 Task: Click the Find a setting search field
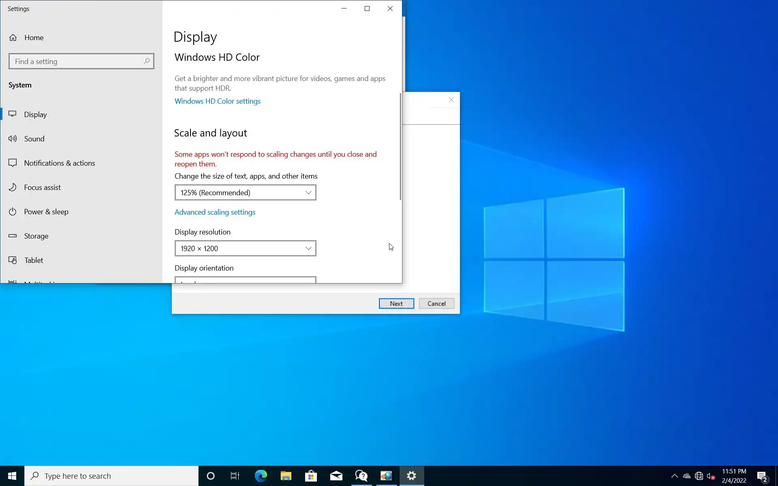pyautogui.click(x=77, y=61)
